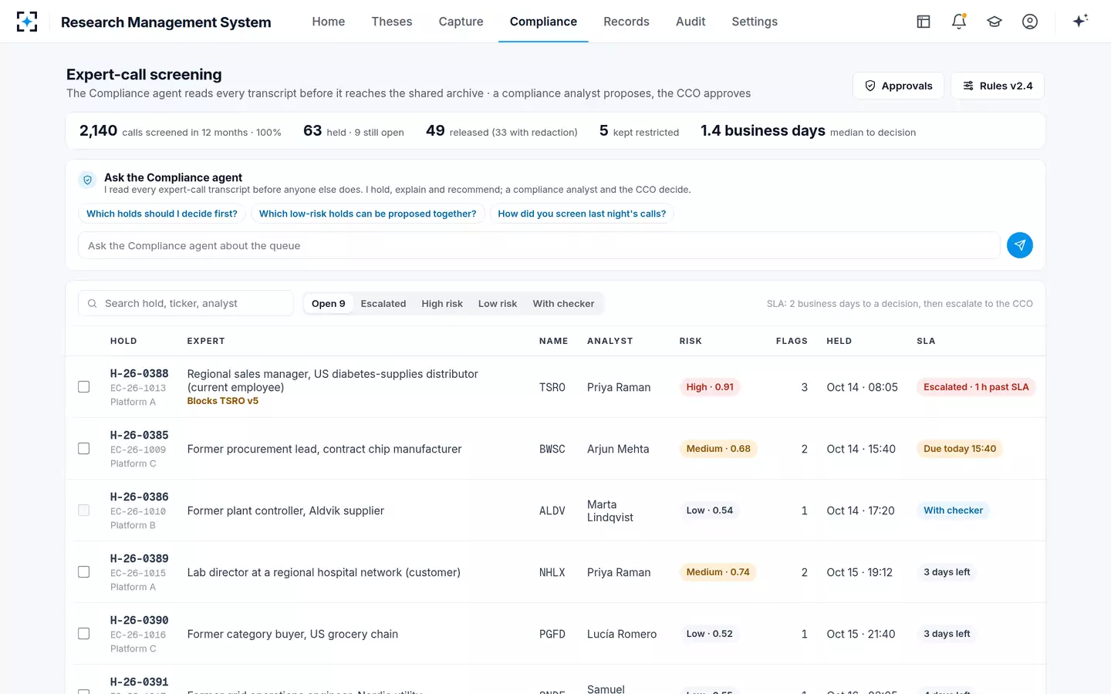Open the layout panel icon in header

point(924,22)
